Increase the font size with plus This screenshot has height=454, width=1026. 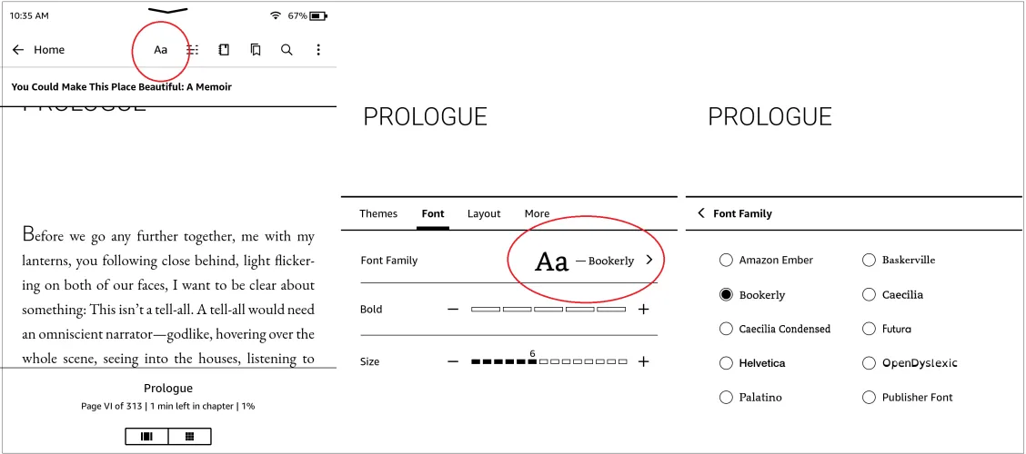643,361
